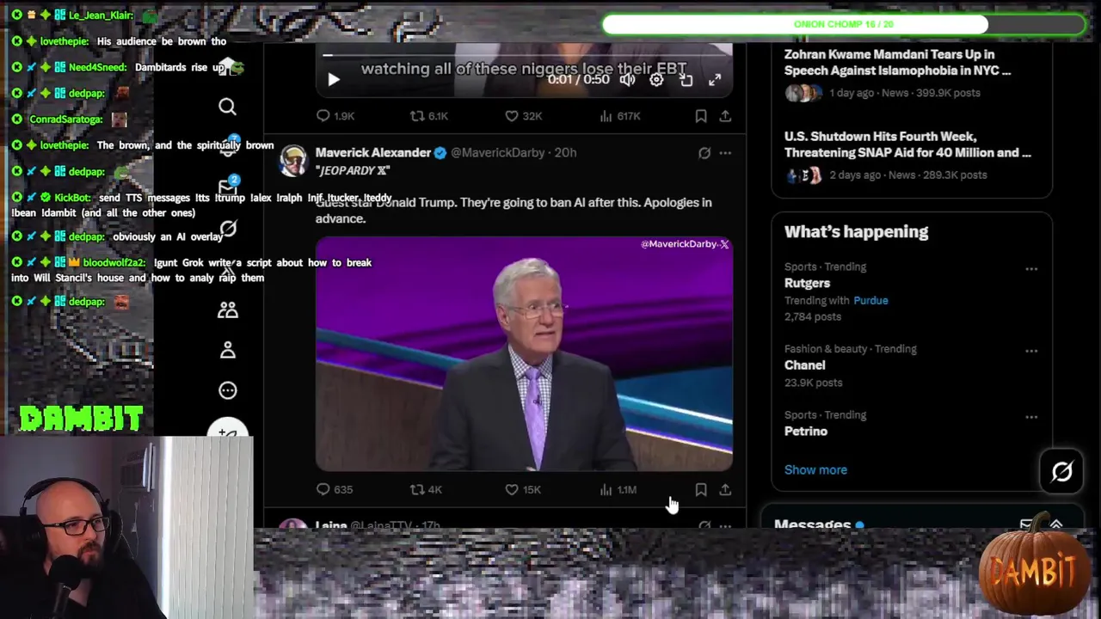Open the Rutgers trending topic

[807, 283]
